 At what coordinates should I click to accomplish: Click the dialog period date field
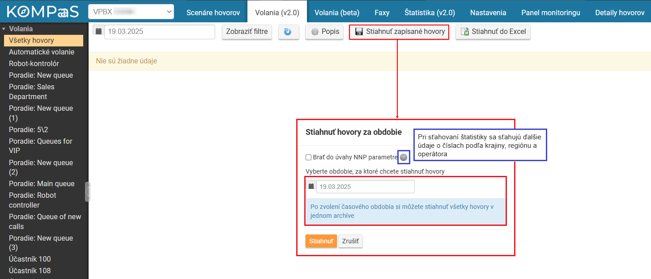[x=366, y=187]
